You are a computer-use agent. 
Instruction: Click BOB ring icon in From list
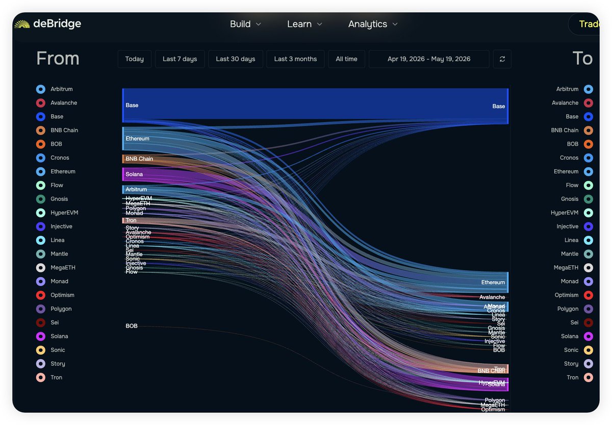[x=41, y=144]
